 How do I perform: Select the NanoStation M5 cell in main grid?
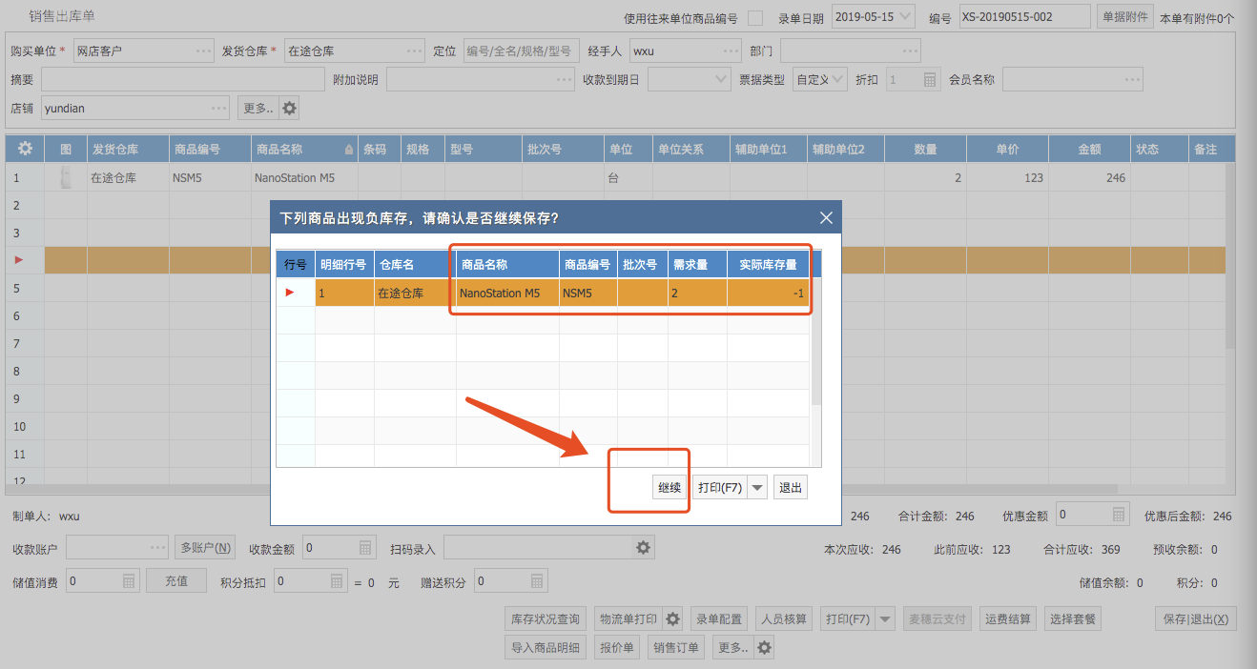point(304,177)
